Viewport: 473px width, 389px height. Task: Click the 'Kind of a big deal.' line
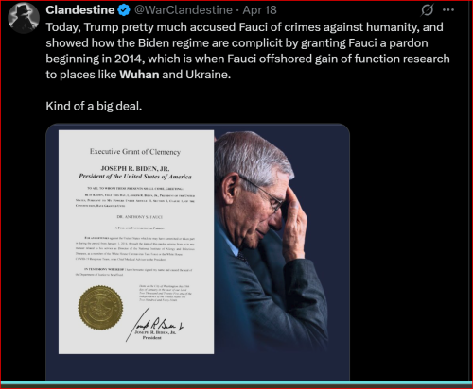[94, 106]
